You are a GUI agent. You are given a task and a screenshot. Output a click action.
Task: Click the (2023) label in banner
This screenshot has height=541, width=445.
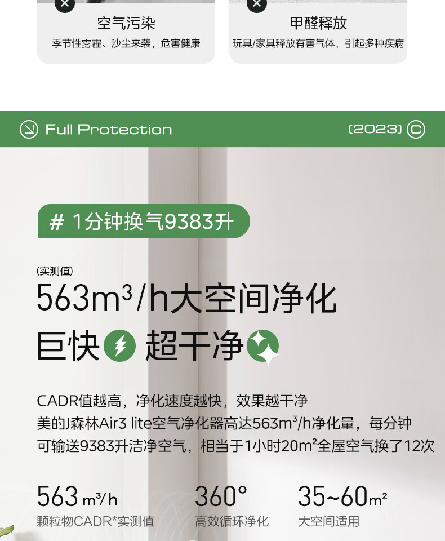375,130
